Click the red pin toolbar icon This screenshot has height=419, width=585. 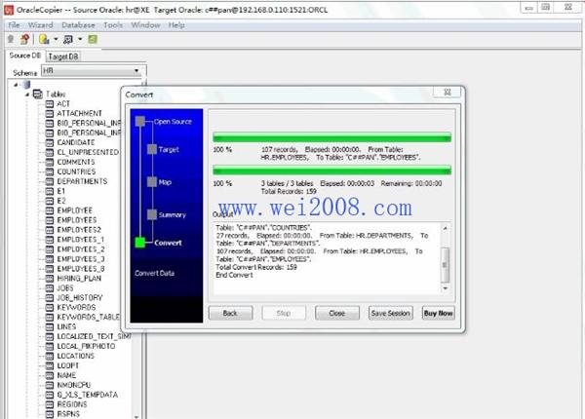coord(24,39)
